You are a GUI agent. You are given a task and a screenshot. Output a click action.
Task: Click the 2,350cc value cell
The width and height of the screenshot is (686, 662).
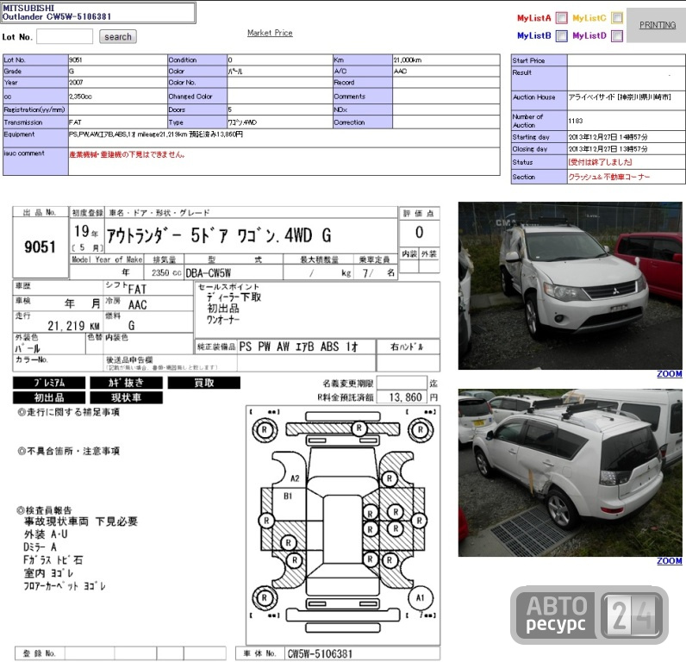coord(117,97)
